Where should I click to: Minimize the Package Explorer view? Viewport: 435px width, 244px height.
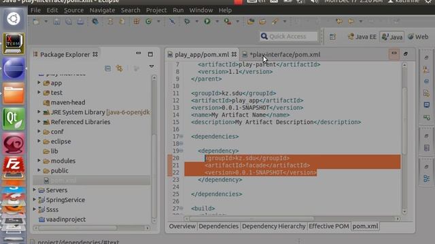[x=138, y=54]
